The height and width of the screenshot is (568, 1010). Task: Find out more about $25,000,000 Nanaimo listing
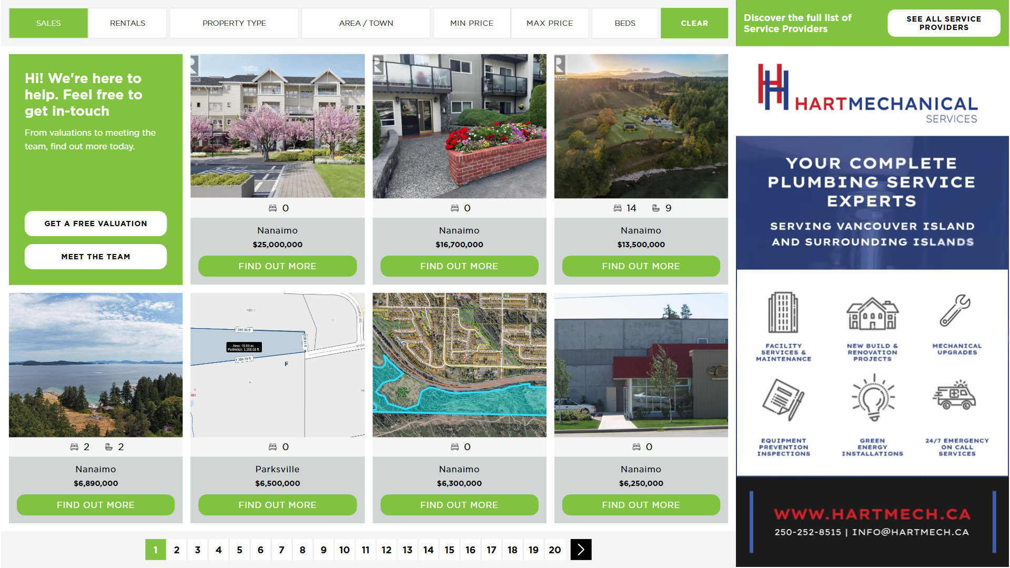[277, 266]
